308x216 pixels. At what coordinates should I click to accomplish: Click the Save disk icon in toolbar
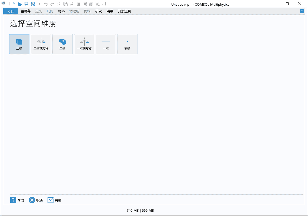point(26,4)
